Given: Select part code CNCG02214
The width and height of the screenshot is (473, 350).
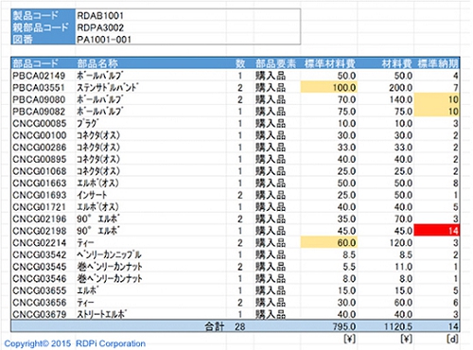Looking at the screenshot, I should (x=40, y=243).
